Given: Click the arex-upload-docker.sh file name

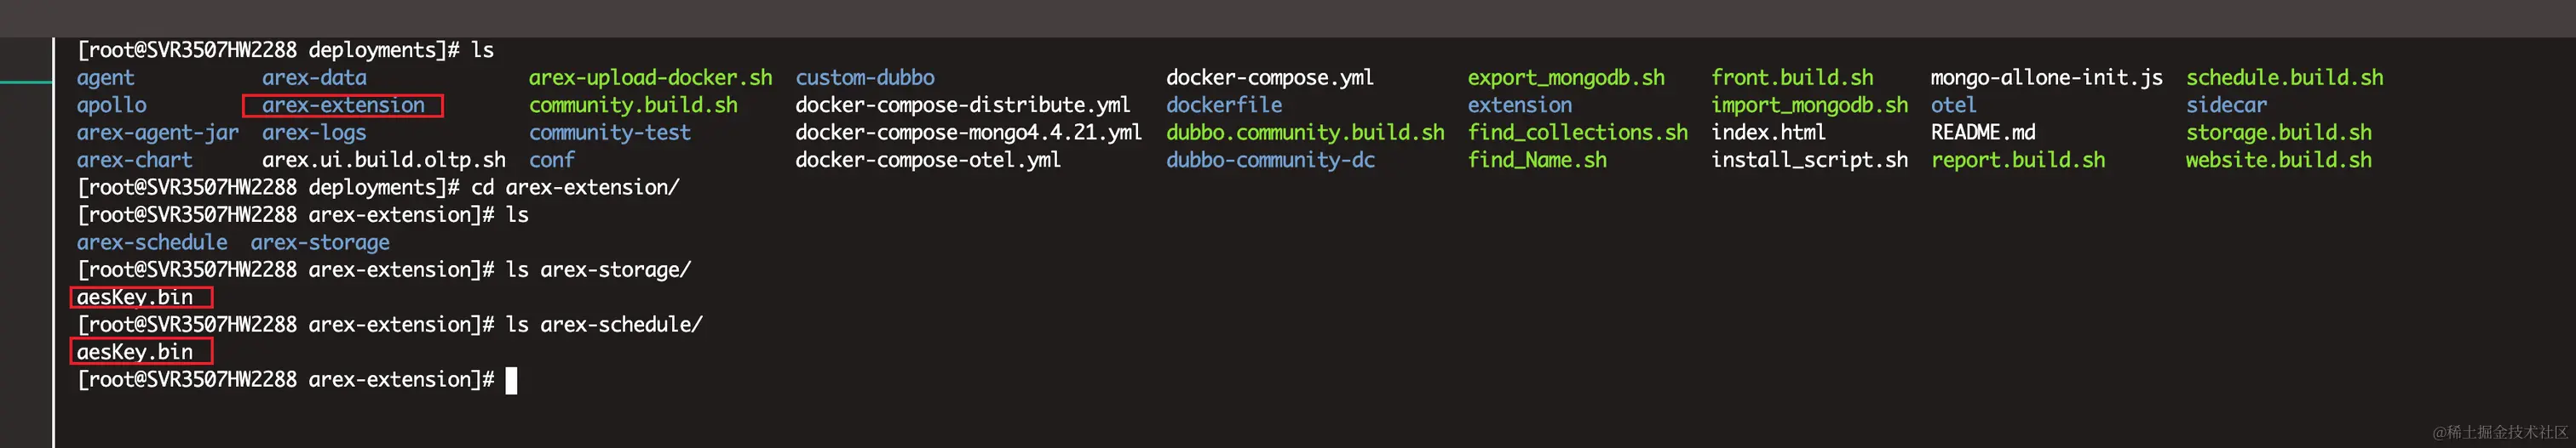Looking at the screenshot, I should click(650, 78).
